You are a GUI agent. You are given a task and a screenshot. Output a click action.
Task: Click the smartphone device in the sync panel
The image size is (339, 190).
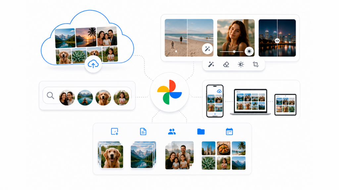(x=215, y=101)
